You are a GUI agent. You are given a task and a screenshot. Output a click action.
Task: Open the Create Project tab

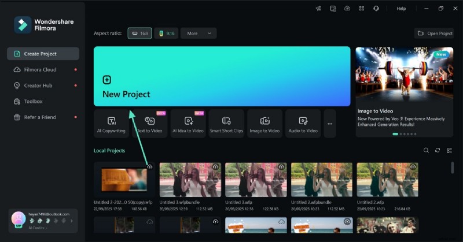click(x=43, y=54)
